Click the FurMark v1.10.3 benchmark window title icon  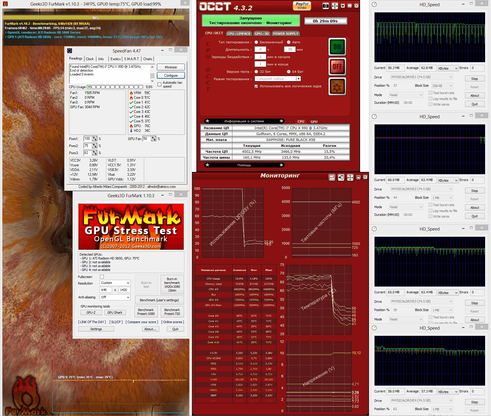click(5, 4)
